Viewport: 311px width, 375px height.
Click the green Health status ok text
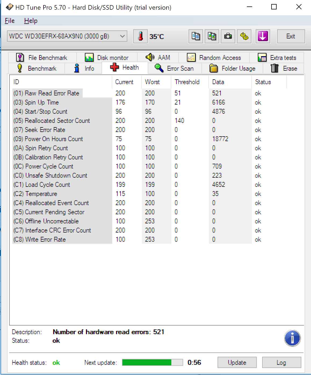coord(56,363)
